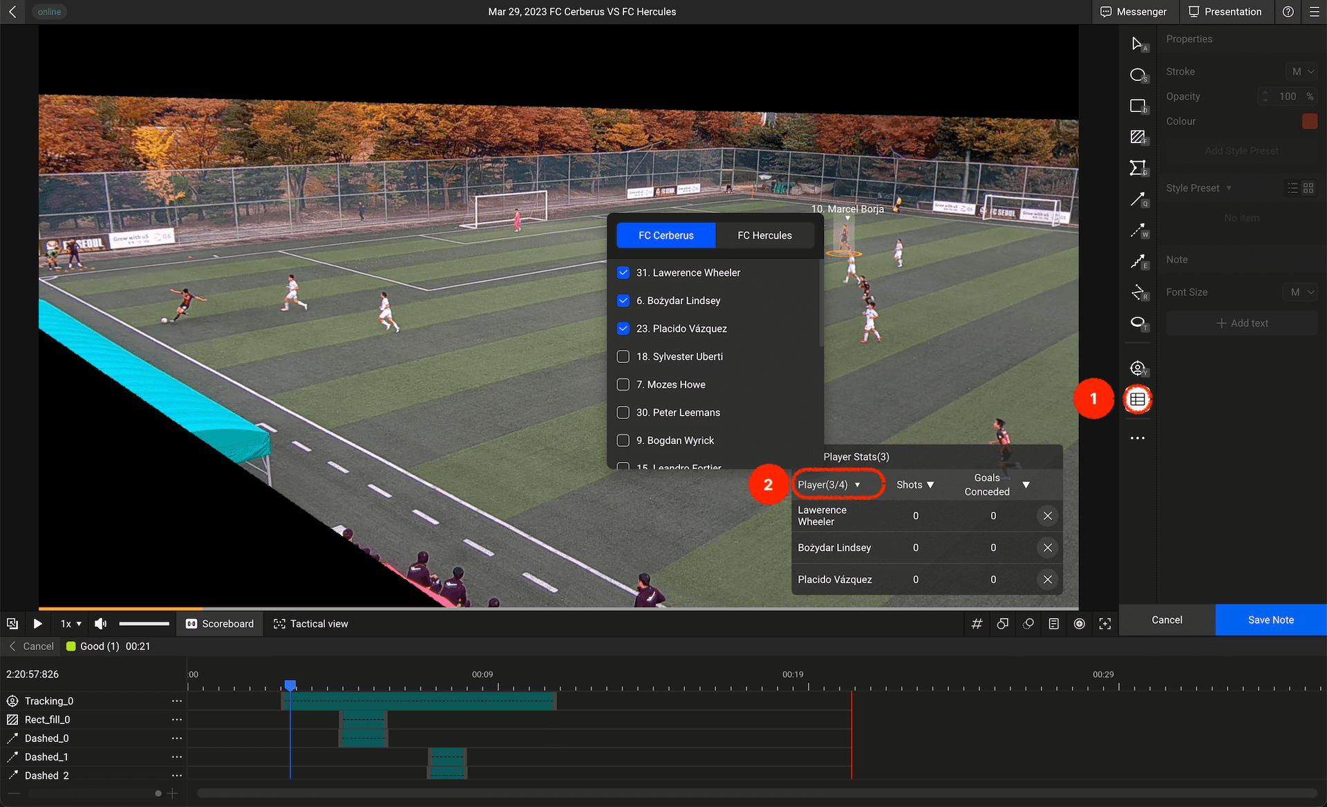This screenshot has width=1327, height=807.
Task: Select the player tracking tool
Action: [1137, 368]
